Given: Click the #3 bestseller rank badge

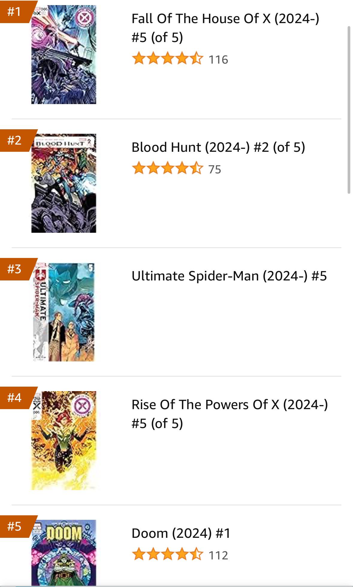Looking at the screenshot, I should [x=15, y=269].
